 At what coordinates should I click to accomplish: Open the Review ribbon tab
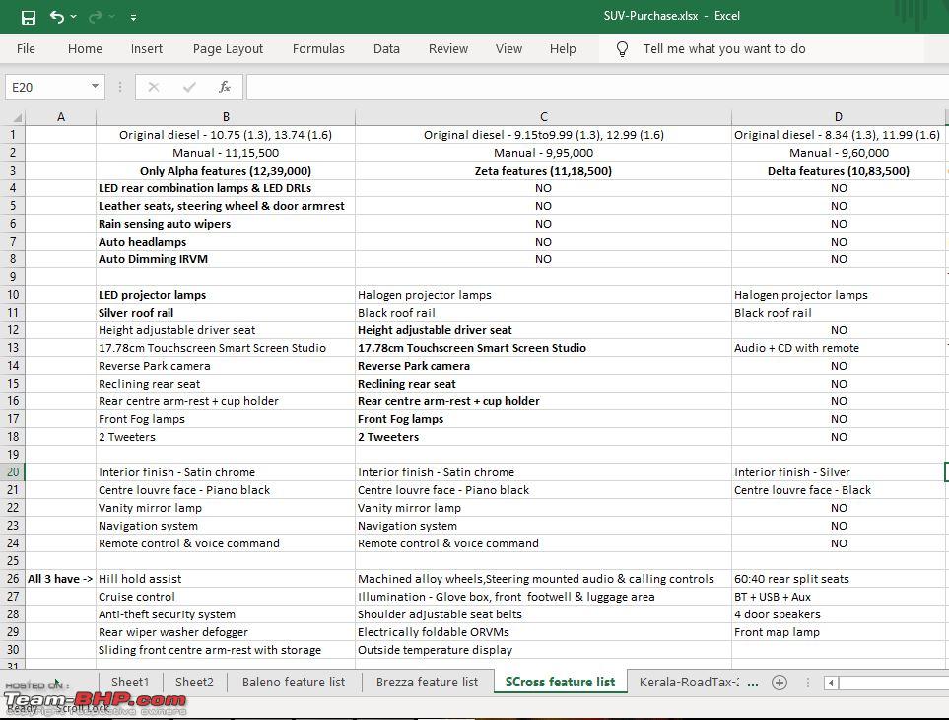tap(447, 49)
